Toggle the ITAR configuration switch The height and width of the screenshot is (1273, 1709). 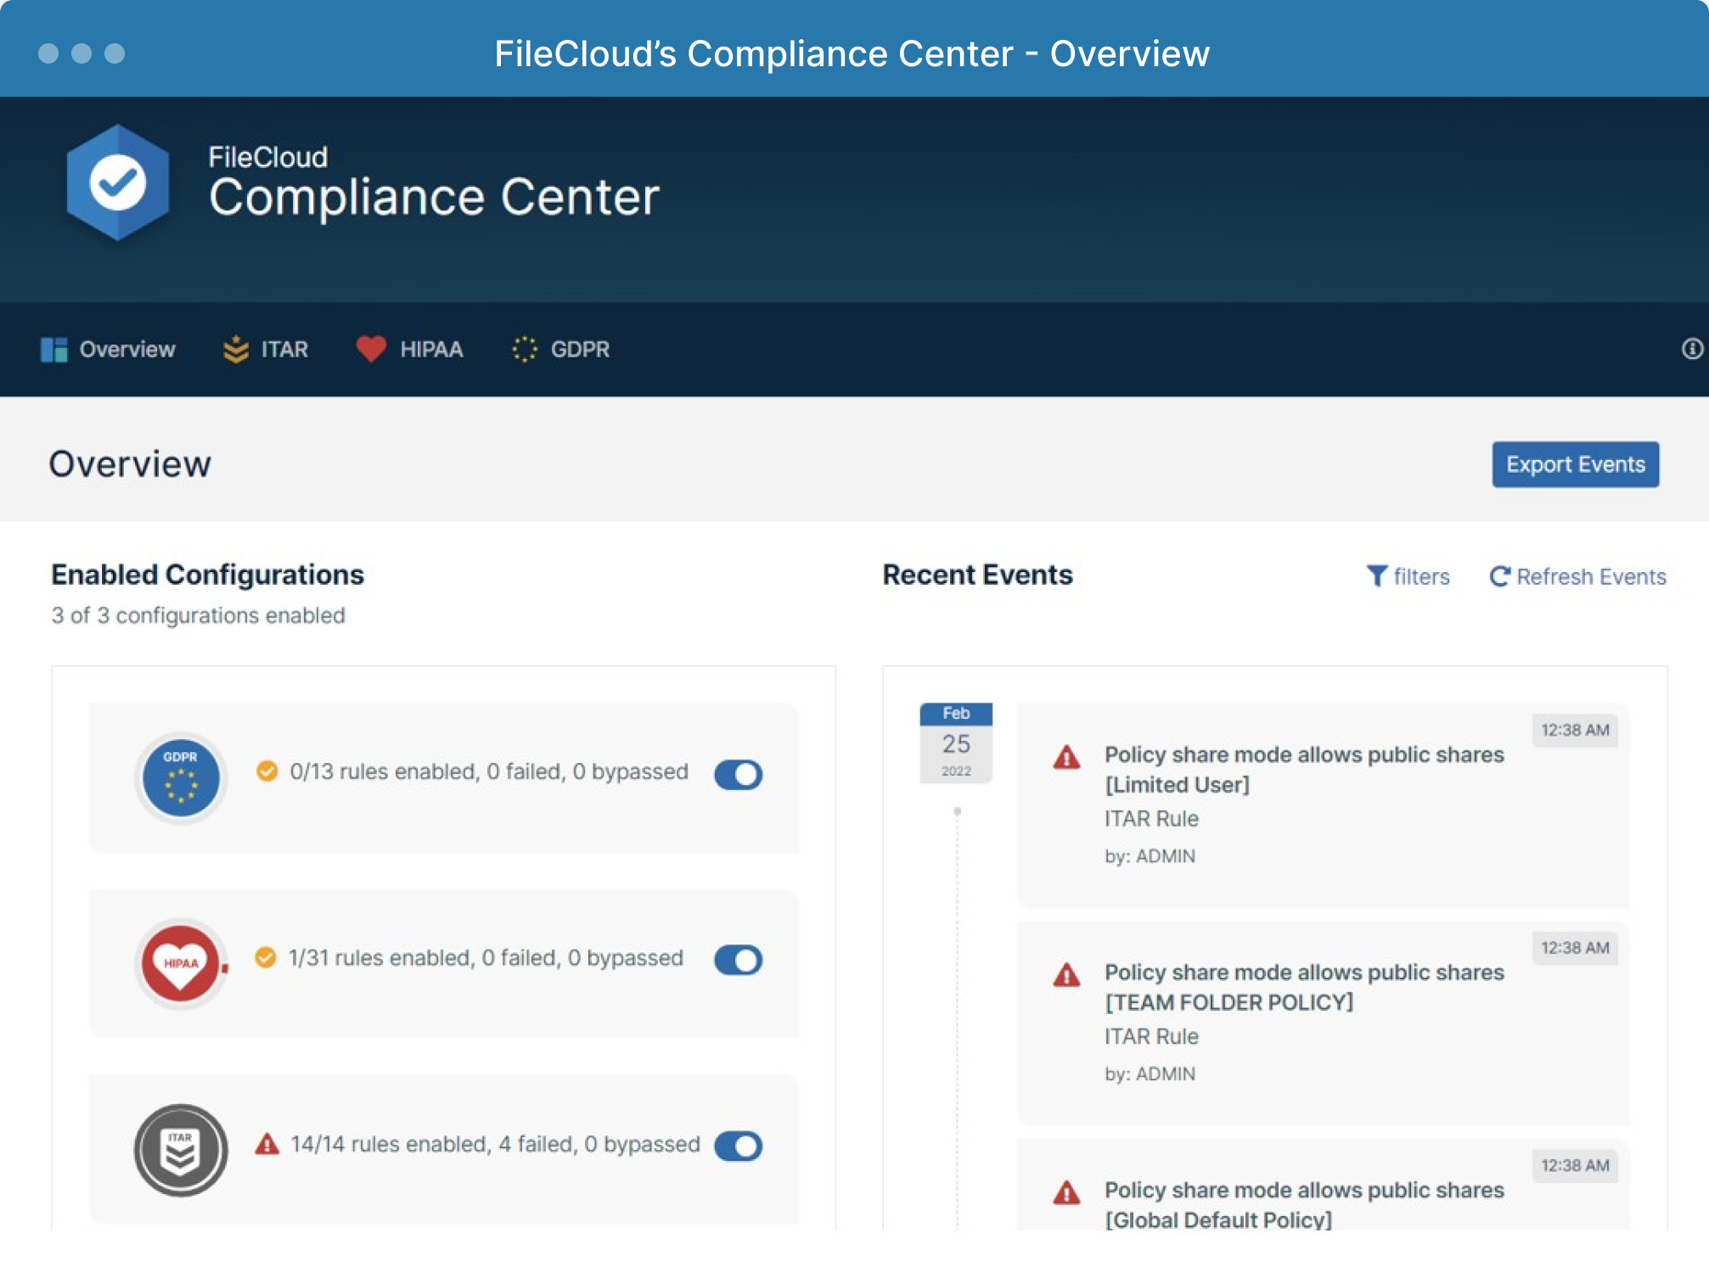(x=739, y=1146)
